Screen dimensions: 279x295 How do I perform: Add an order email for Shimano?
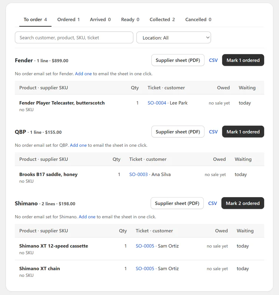pyautogui.click(x=87, y=217)
